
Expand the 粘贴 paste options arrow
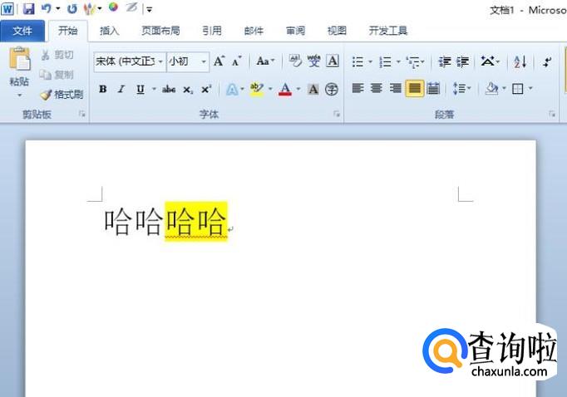pyautogui.click(x=19, y=95)
